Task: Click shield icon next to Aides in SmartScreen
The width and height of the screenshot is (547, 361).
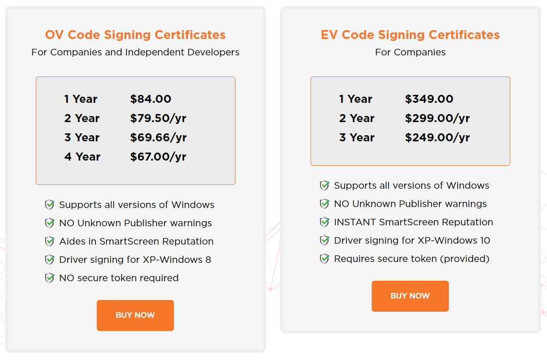Action: (x=49, y=241)
